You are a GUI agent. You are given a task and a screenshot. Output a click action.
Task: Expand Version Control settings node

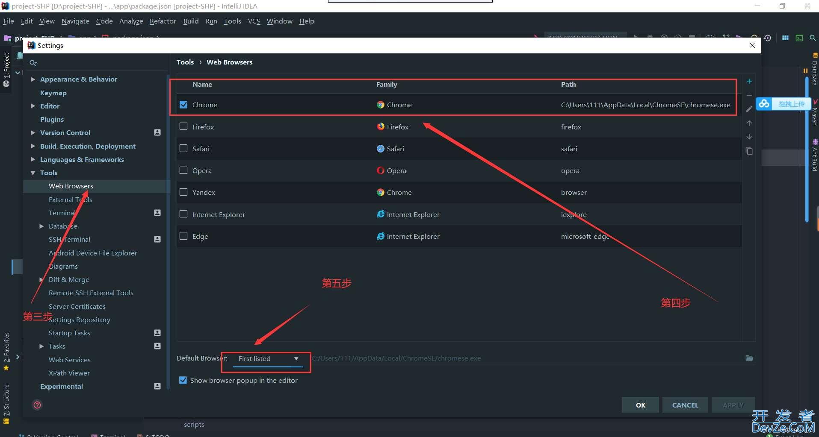point(33,133)
